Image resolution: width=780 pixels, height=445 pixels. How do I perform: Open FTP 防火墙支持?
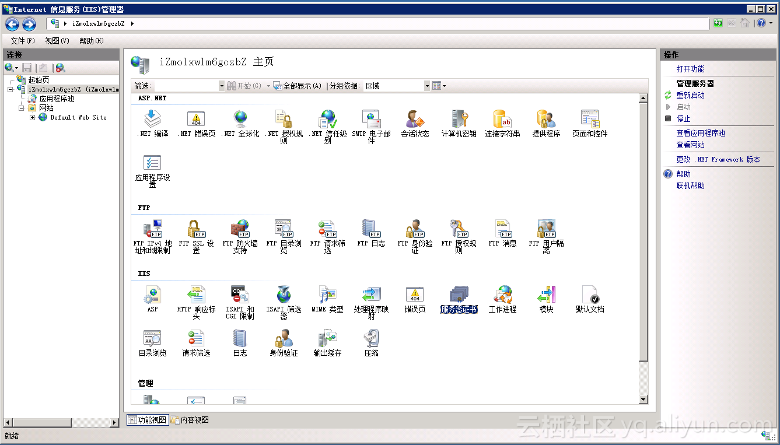[x=240, y=236]
